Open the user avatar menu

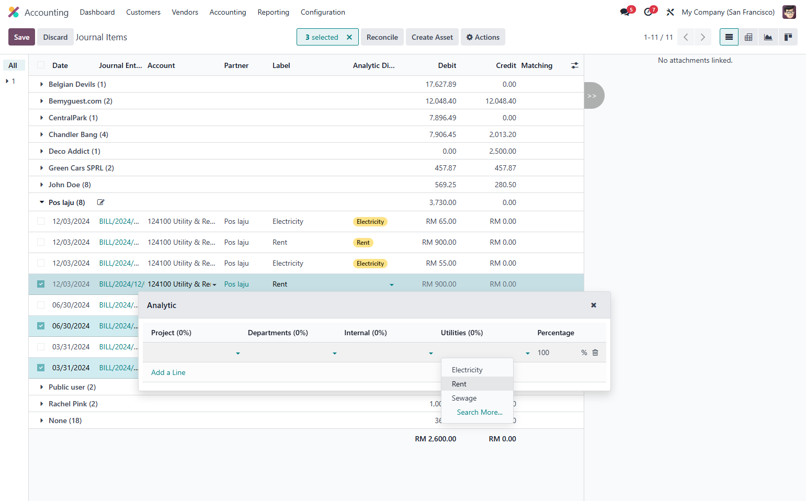(789, 12)
